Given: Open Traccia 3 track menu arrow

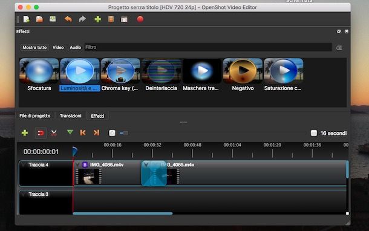Looking at the screenshot, I should click(23, 195).
